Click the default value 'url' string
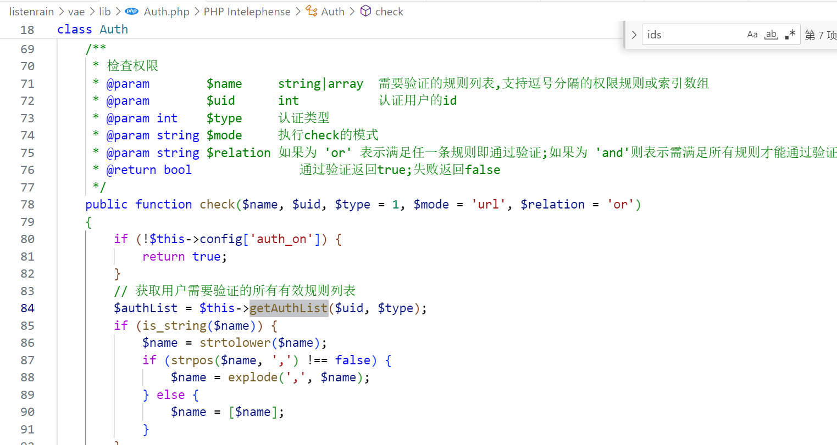Screen dimensions: 837x445 tap(489, 205)
